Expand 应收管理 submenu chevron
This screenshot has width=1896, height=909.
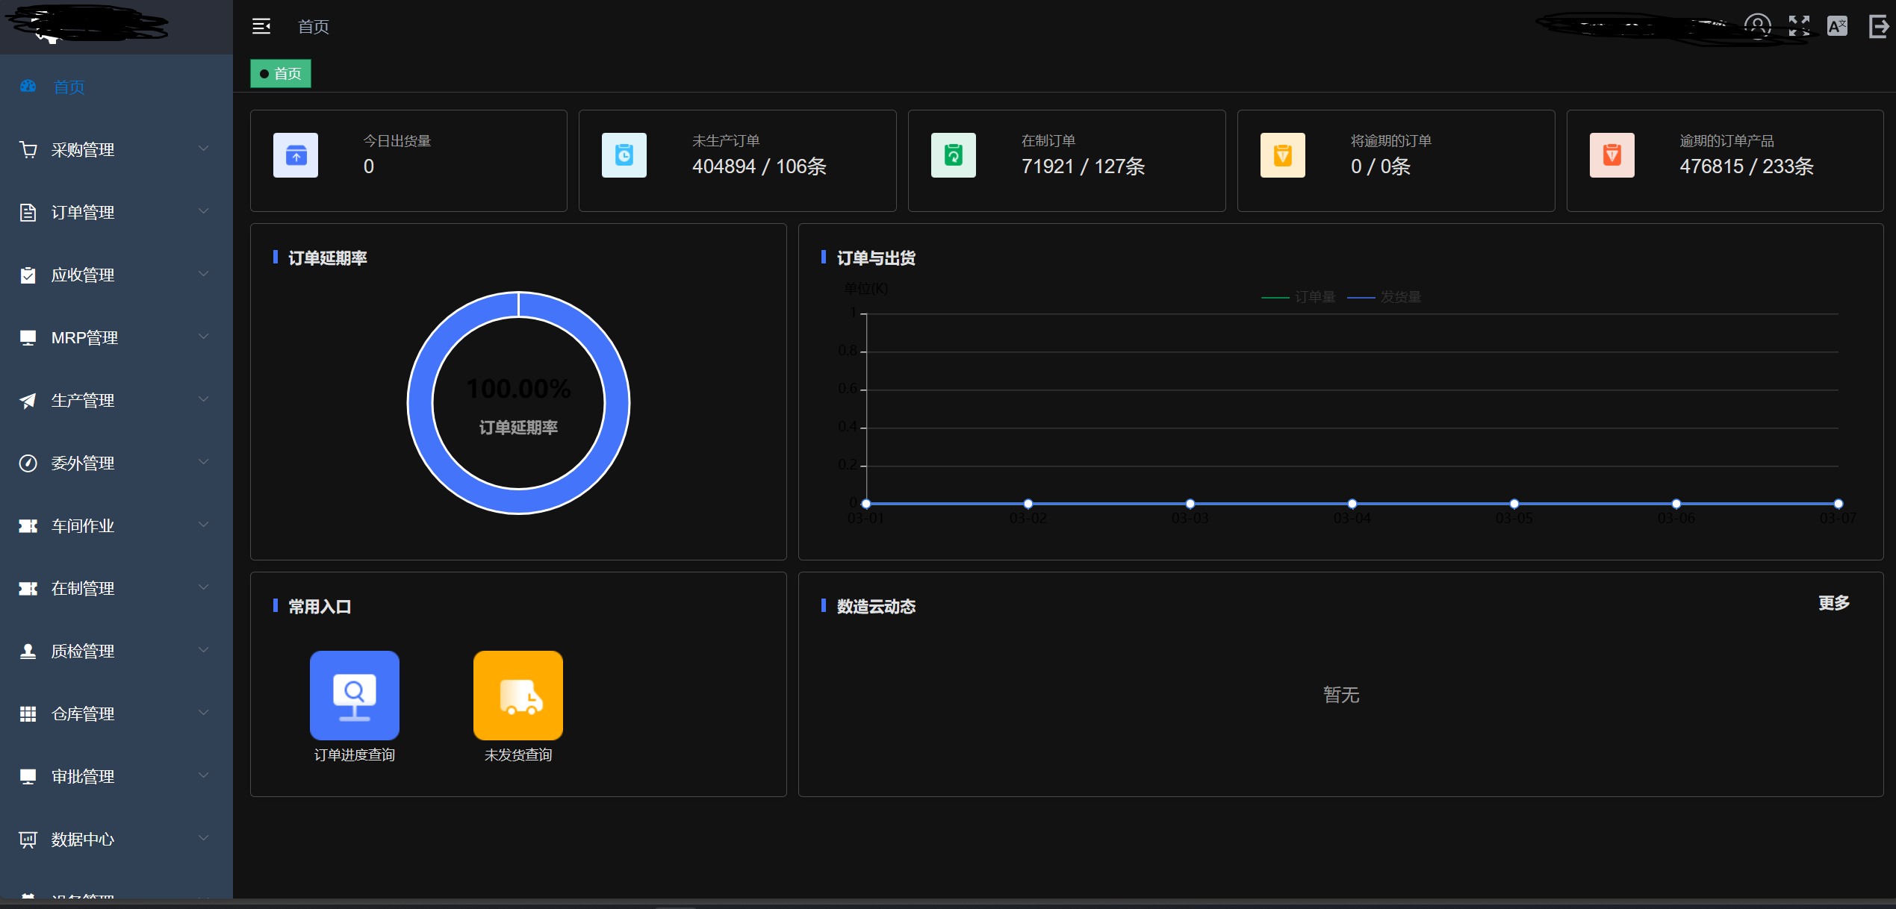(x=203, y=275)
